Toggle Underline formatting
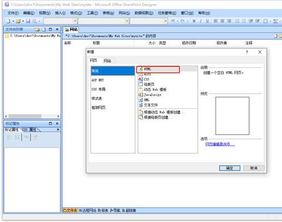This screenshot has width=282, height=222. coord(207,21)
